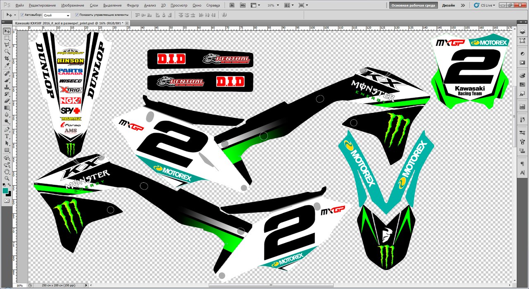
Task: Show more workspaces with double chevron
Action: point(463,5)
